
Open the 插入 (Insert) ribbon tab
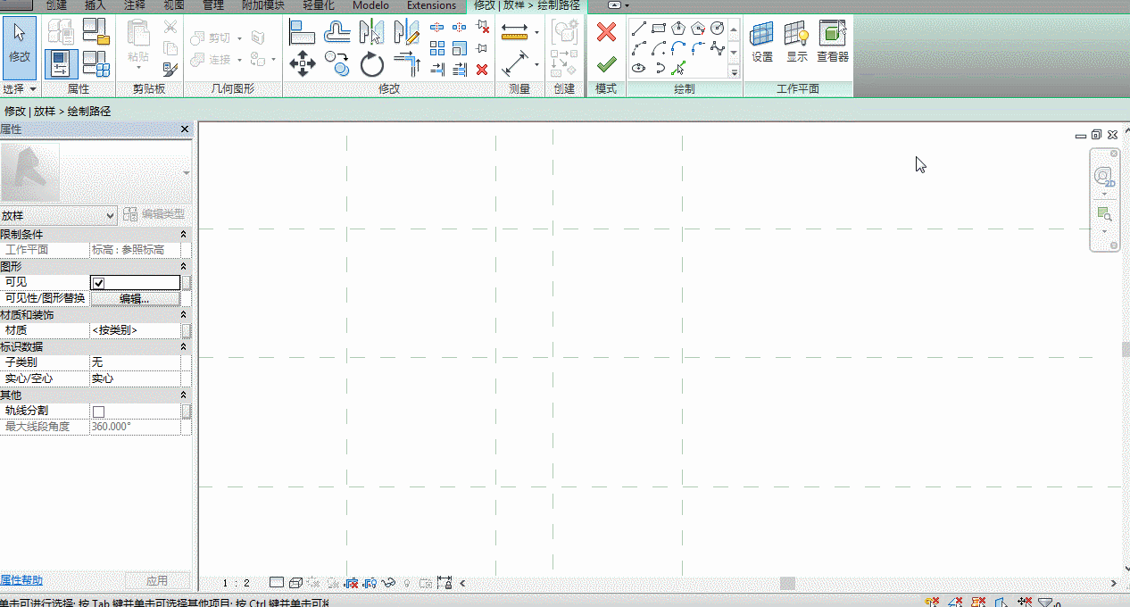(95, 5)
